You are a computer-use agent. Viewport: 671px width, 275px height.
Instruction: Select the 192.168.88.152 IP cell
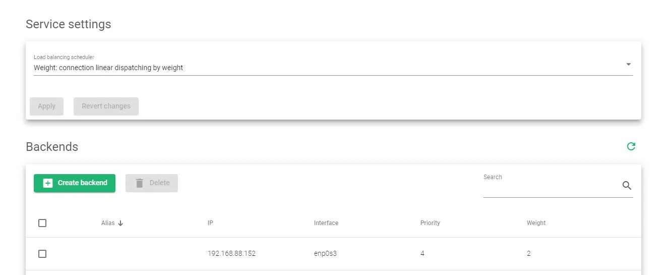coord(231,254)
